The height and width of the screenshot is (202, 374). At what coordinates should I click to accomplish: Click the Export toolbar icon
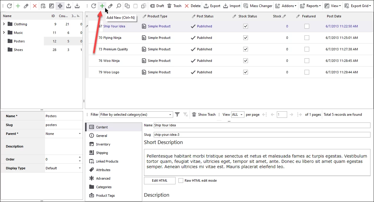211,6
